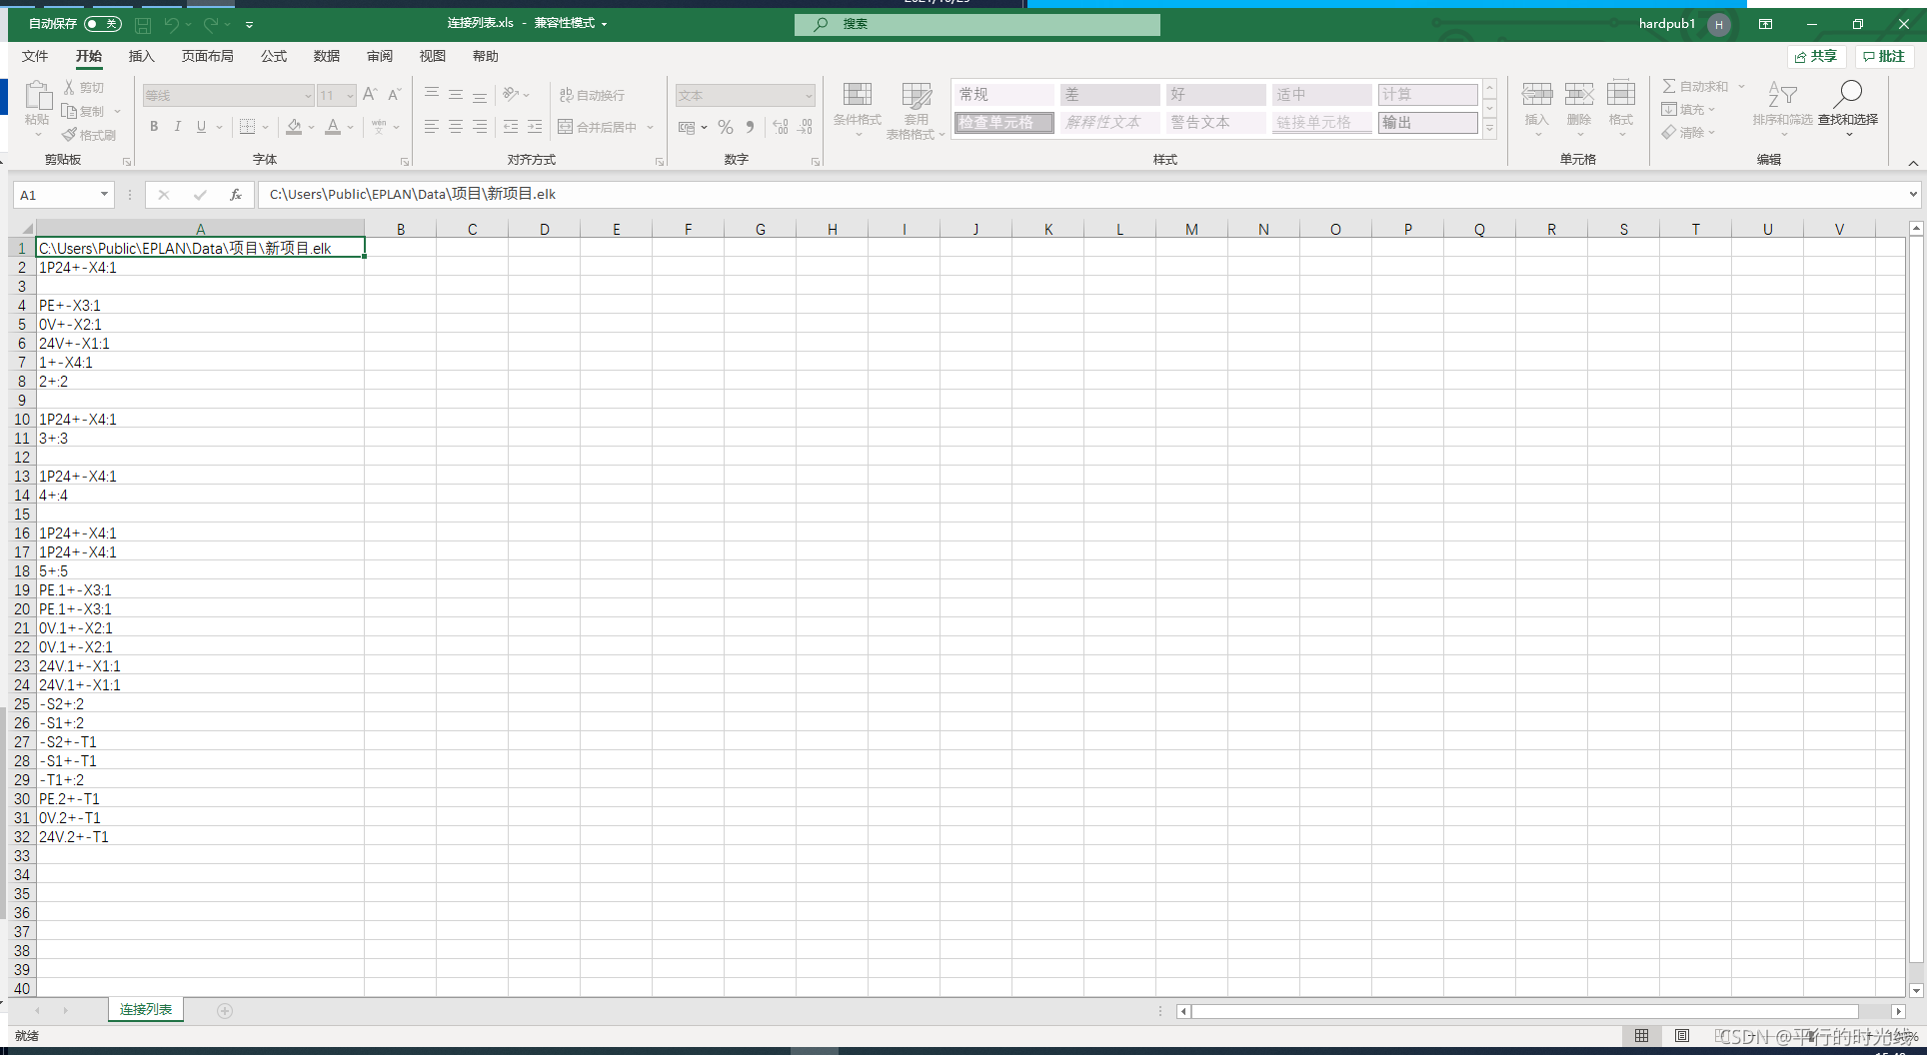Click the add new sheet plus icon
The width and height of the screenshot is (1927, 1055).
click(225, 1011)
